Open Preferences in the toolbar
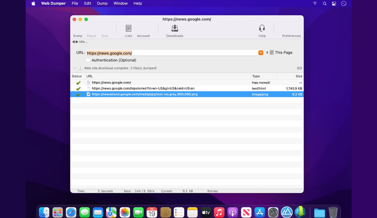Screen dimensions: 377x218 (x=291, y=36)
